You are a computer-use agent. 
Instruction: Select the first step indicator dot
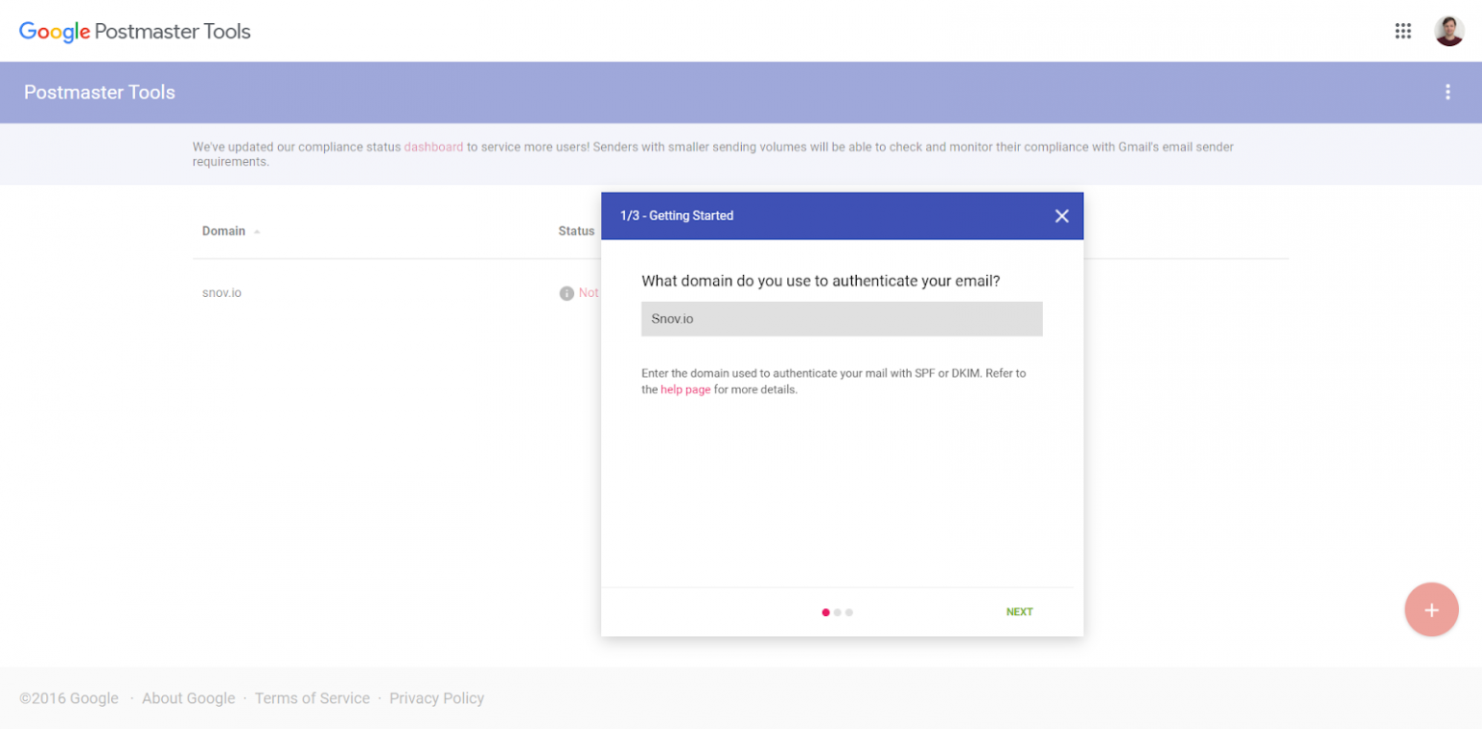pyautogui.click(x=826, y=612)
